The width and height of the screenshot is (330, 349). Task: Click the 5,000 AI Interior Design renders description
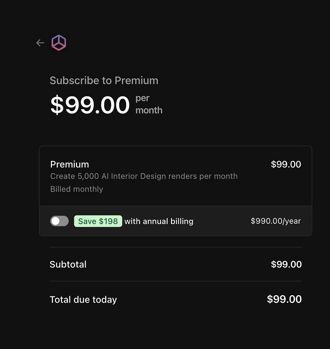[144, 176]
